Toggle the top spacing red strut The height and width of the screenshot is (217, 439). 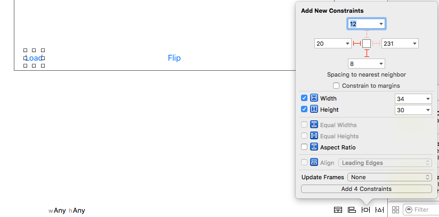[x=367, y=34]
